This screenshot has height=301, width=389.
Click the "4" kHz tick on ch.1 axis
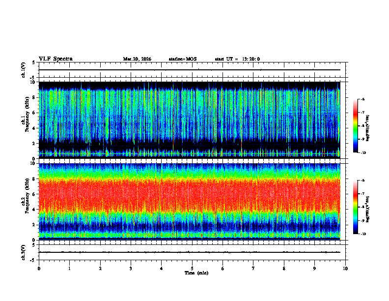tap(34, 128)
